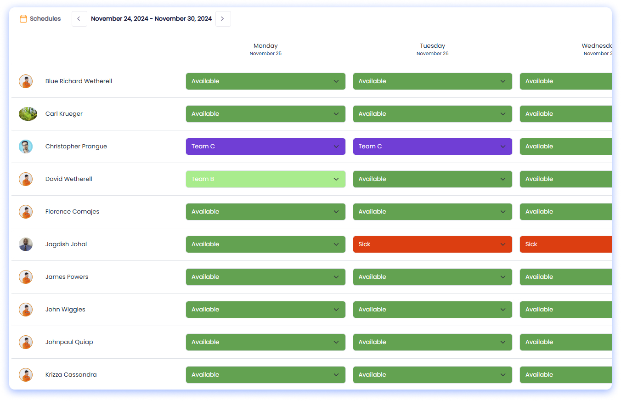Select the Monday November 25 column header
Image resolution: width=621 pixels, height=401 pixels.
(265, 49)
